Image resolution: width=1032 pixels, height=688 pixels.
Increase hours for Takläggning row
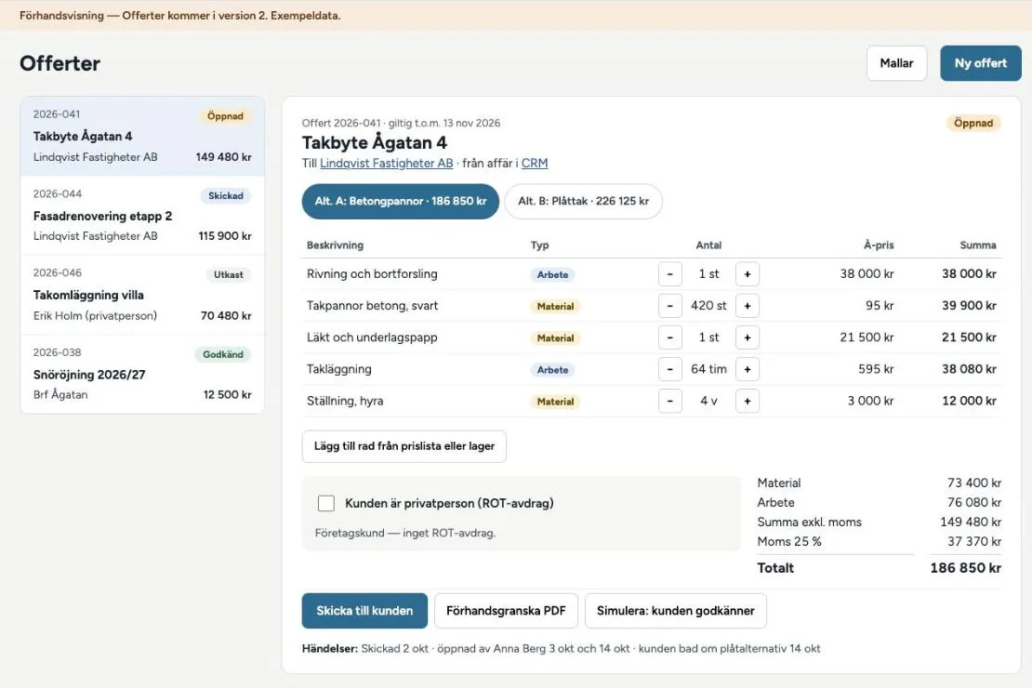tap(747, 369)
